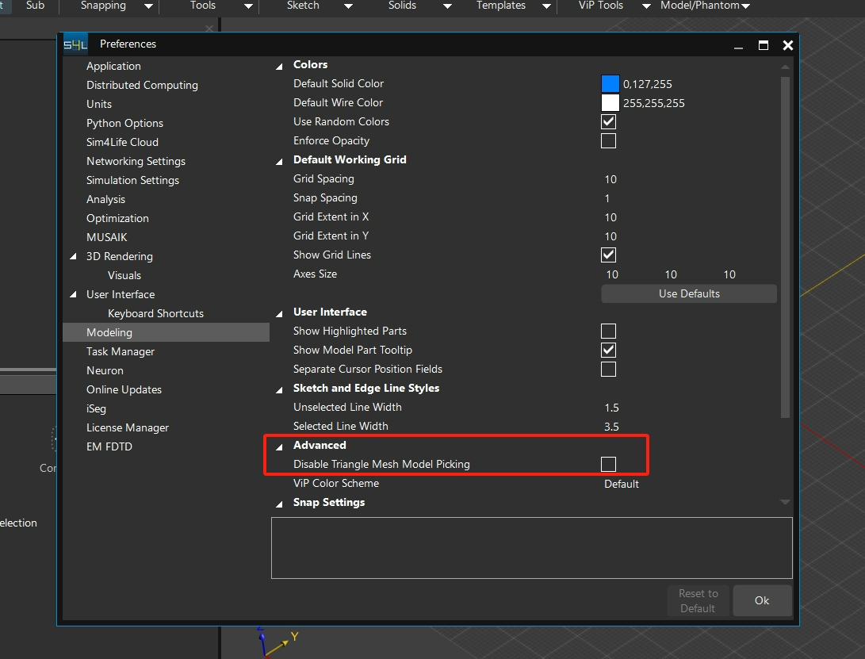Toggle the Use Random Colors checkbox
865x659 pixels.
[608, 121]
